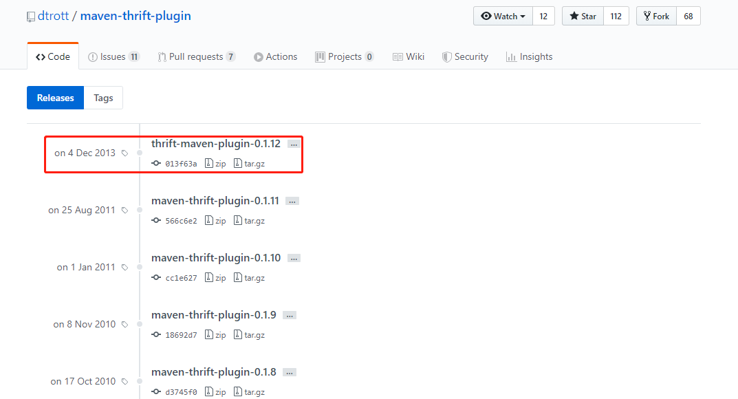The width and height of the screenshot is (738, 399).
Task: Click the tag icon beside 4 Dec 2013
Action: click(x=124, y=153)
